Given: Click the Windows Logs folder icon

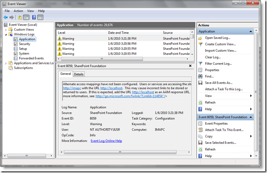Looking at the screenshot, I should [x=10, y=35].
